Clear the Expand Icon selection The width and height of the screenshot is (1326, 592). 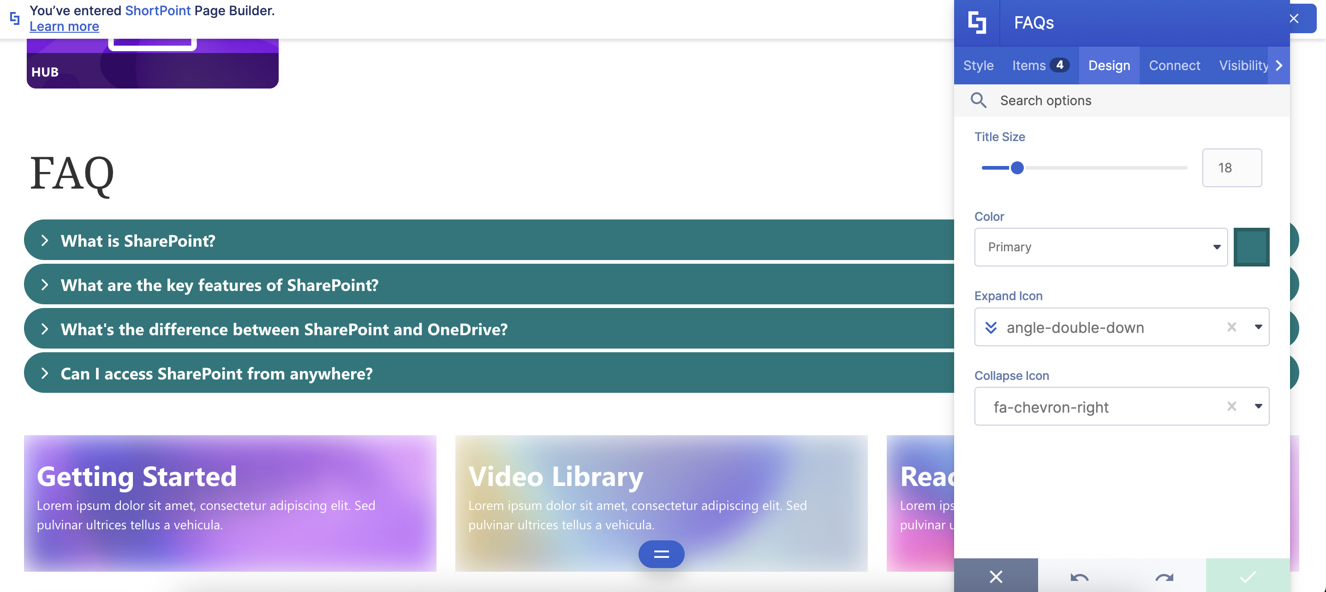pos(1231,327)
